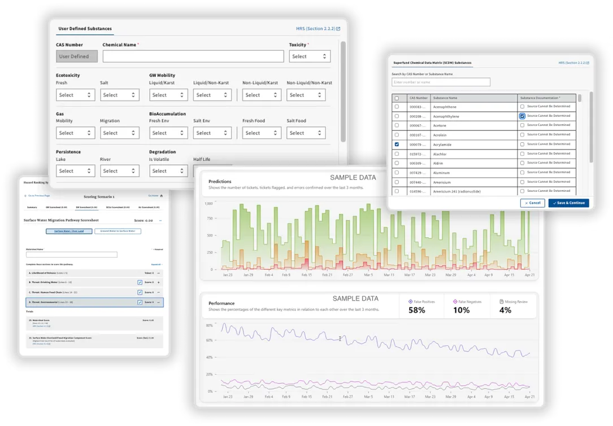This screenshot has height=426, width=613.
Task: Click the Missing Review document icon
Action: [503, 300]
